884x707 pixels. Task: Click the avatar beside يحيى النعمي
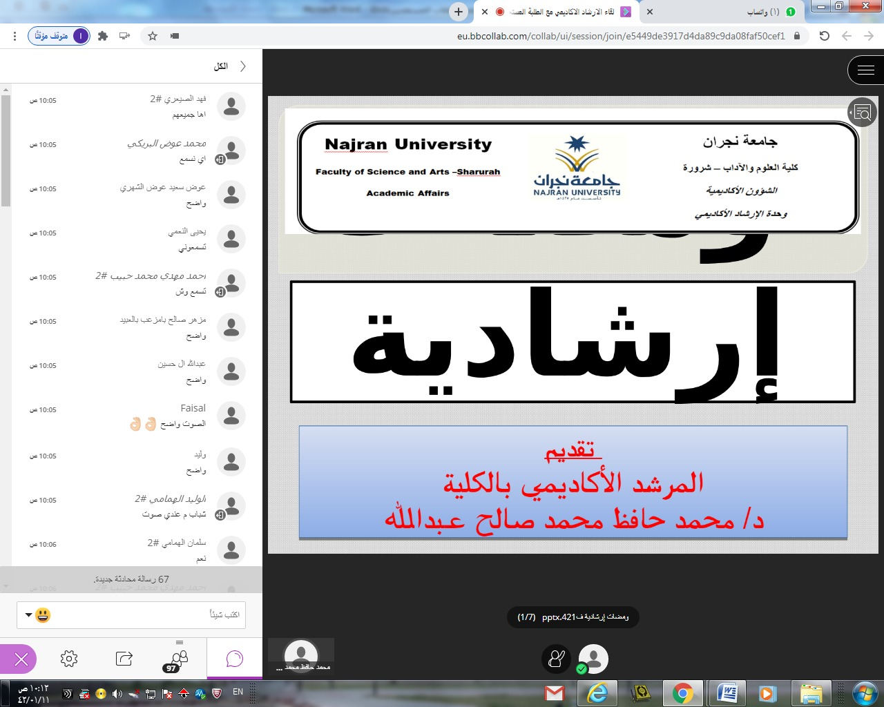click(x=231, y=239)
